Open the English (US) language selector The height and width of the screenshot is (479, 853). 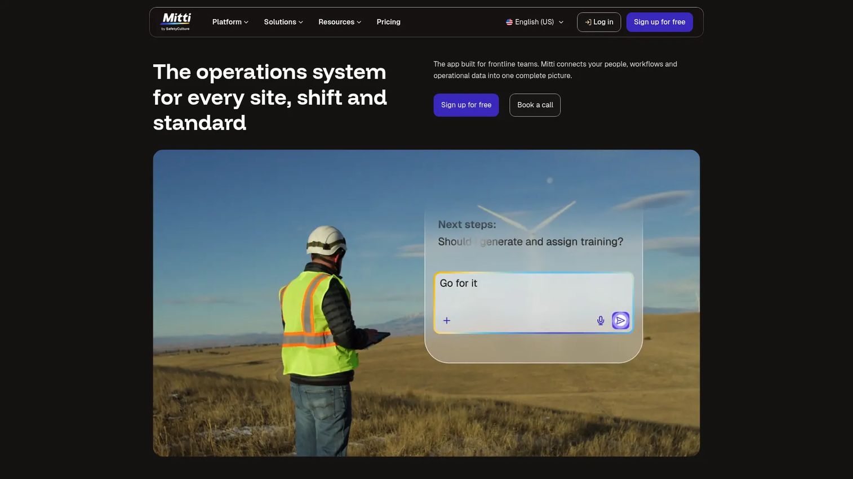pyautogui.click(x=535, y=22)
